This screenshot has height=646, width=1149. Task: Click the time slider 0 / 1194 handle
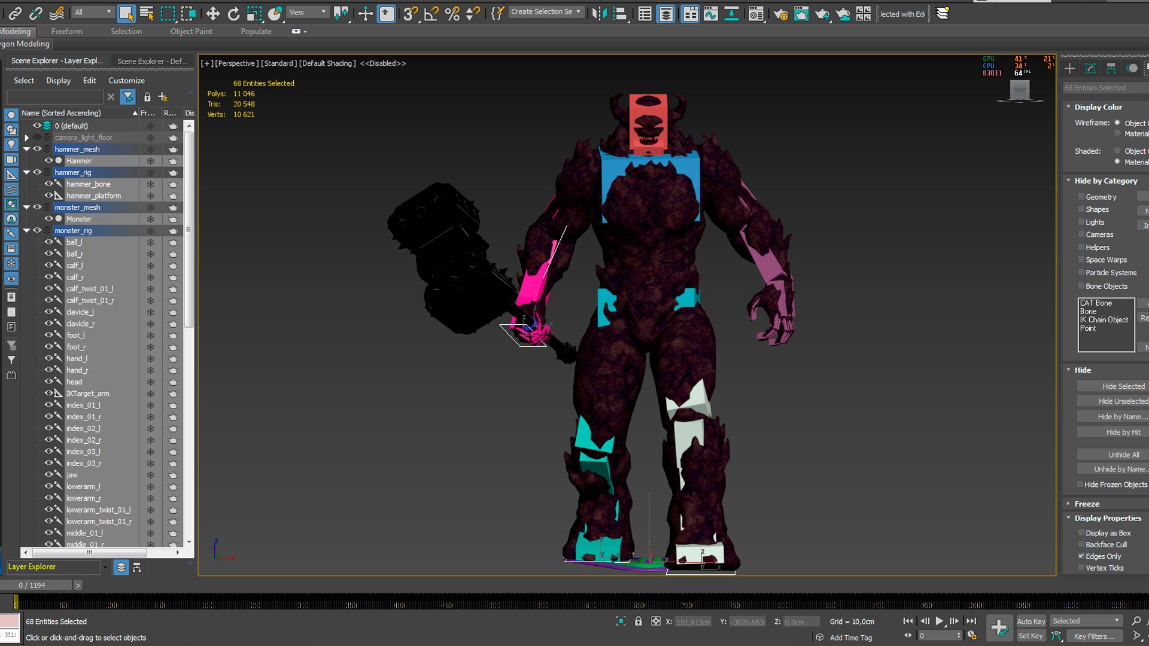[36, 585]
